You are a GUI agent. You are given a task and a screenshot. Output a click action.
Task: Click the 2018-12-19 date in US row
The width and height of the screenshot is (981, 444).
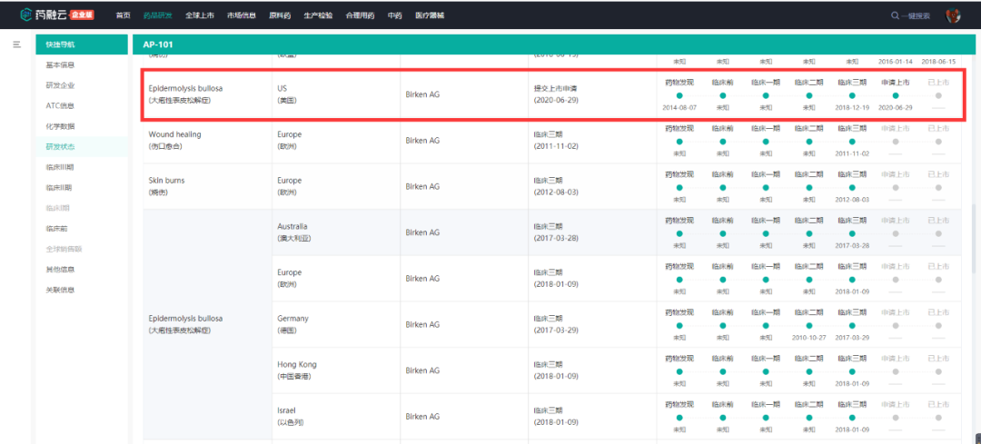[x=852, y=107]
